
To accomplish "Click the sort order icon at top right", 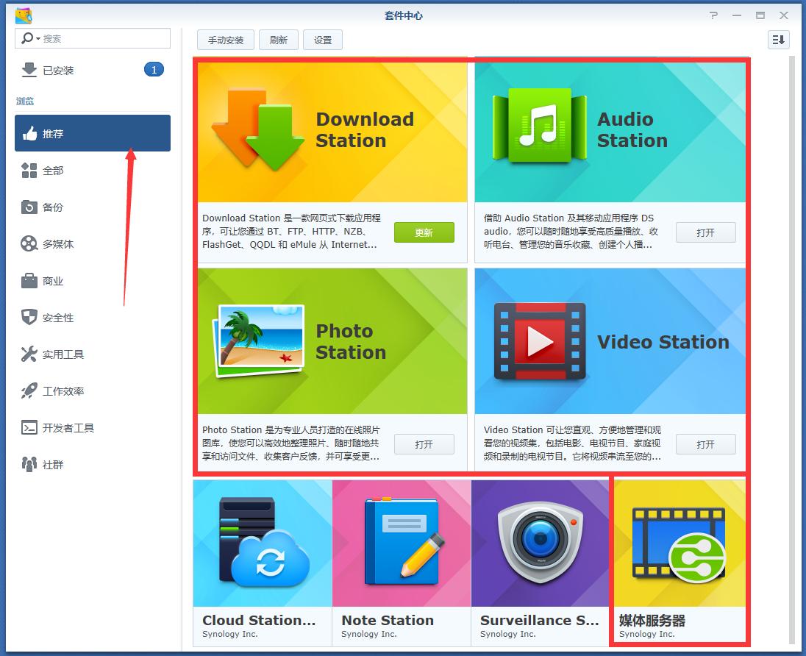I will [x=778, y=40].
